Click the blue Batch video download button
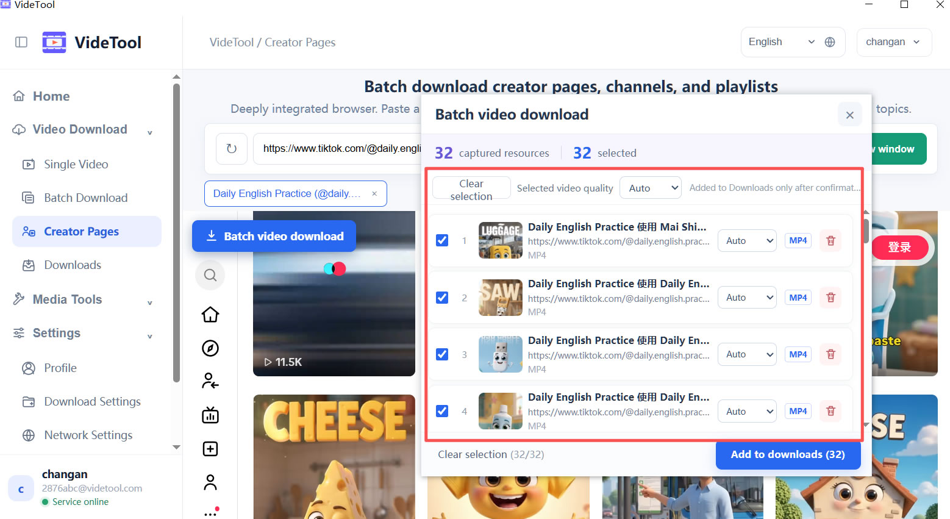The width and height of the screenshot is (950, 519). 274,236
